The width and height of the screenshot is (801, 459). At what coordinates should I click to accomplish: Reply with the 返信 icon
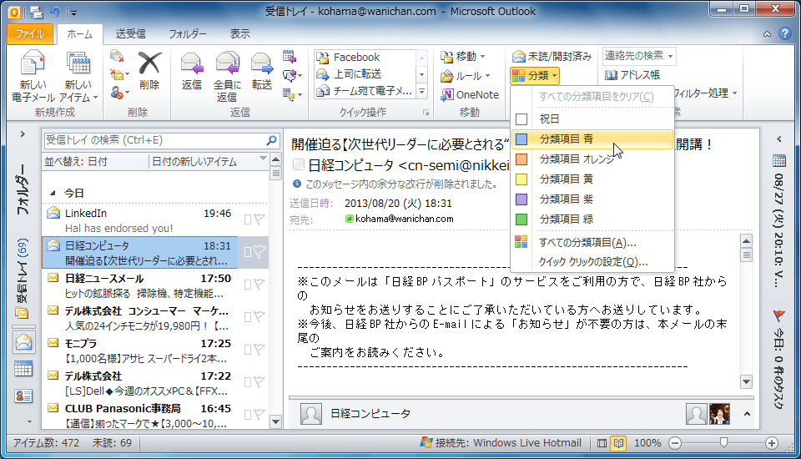[192, 72]
